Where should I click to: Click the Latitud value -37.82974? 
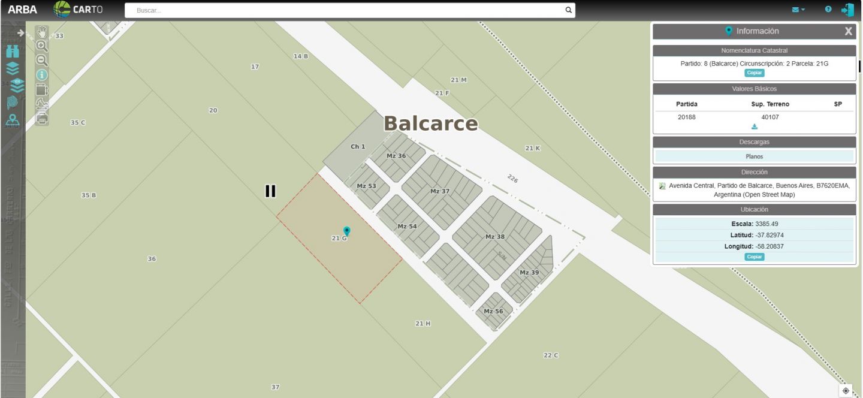click(x=770, y=235)
